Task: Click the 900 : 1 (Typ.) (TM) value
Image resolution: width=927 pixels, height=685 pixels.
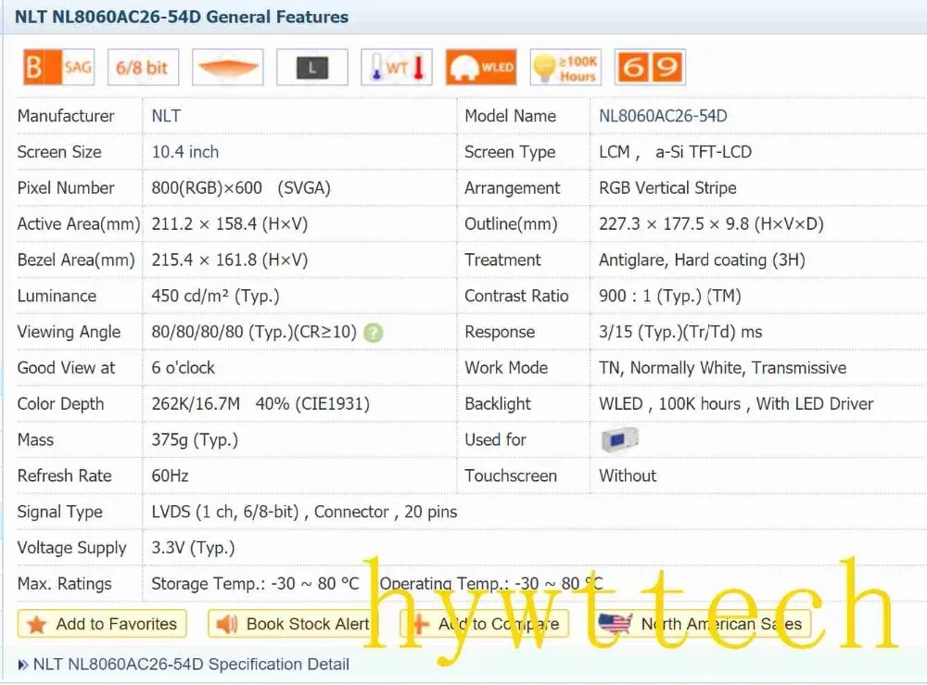Action: (670, 296)
